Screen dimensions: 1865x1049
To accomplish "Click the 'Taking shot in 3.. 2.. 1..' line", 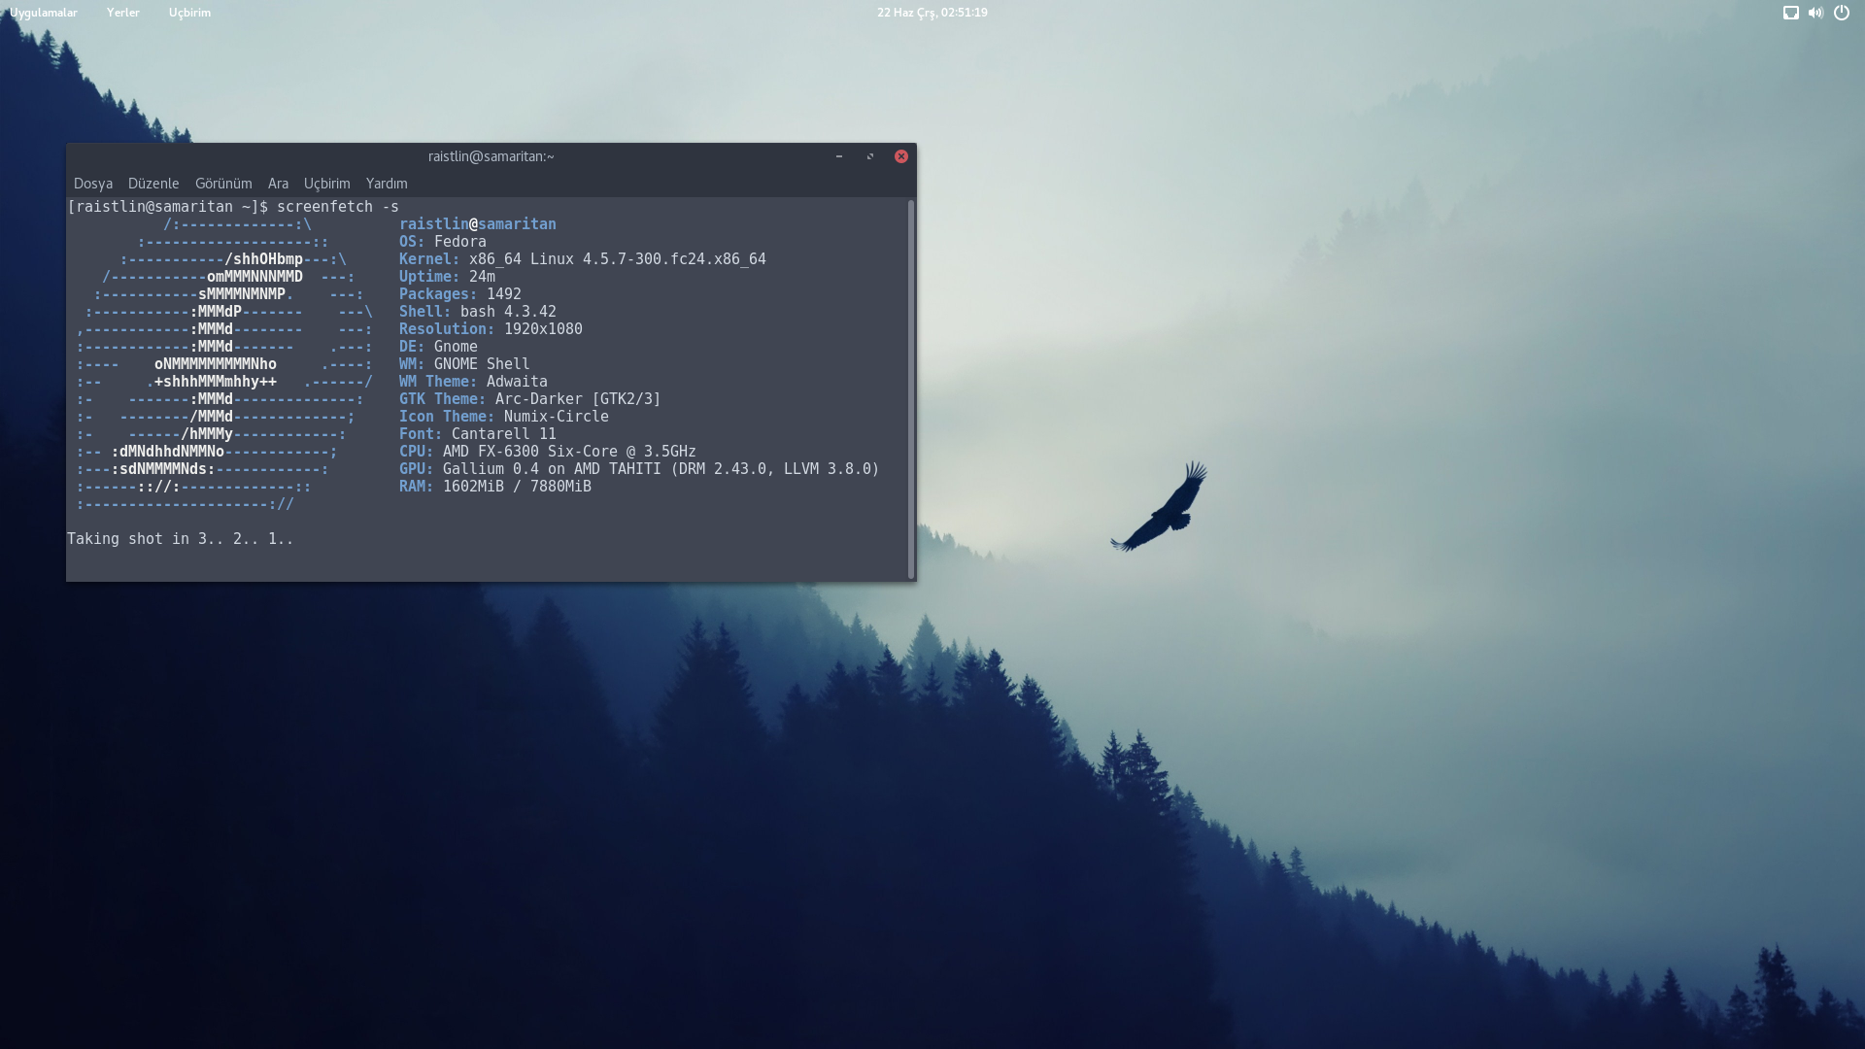I will (180, 539).
